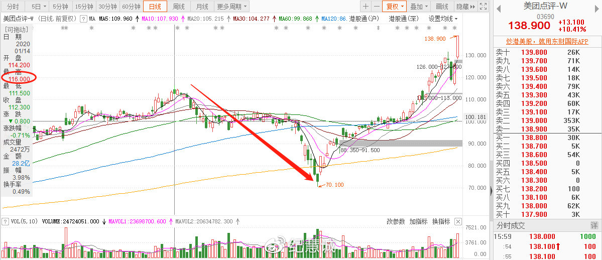Click the 7521.00 volume axis value
Screen dimensions: 602x260
pyautogui.click(x=476, y=228)
